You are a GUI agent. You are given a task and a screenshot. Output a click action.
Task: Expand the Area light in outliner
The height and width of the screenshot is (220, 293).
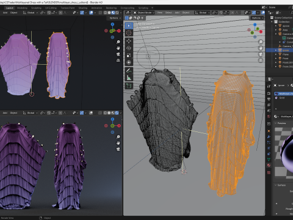tap(276, 30)
